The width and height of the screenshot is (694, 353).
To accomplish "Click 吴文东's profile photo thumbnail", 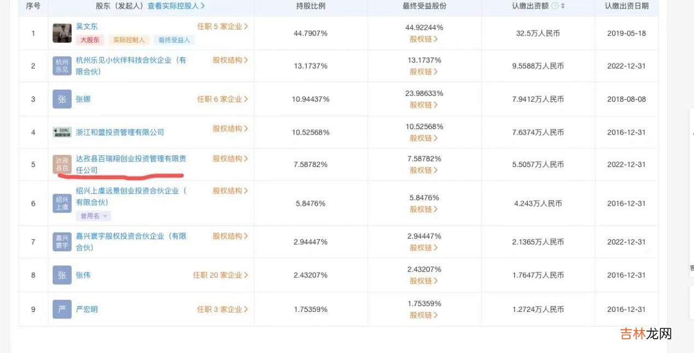I will [x=62, y=33].
